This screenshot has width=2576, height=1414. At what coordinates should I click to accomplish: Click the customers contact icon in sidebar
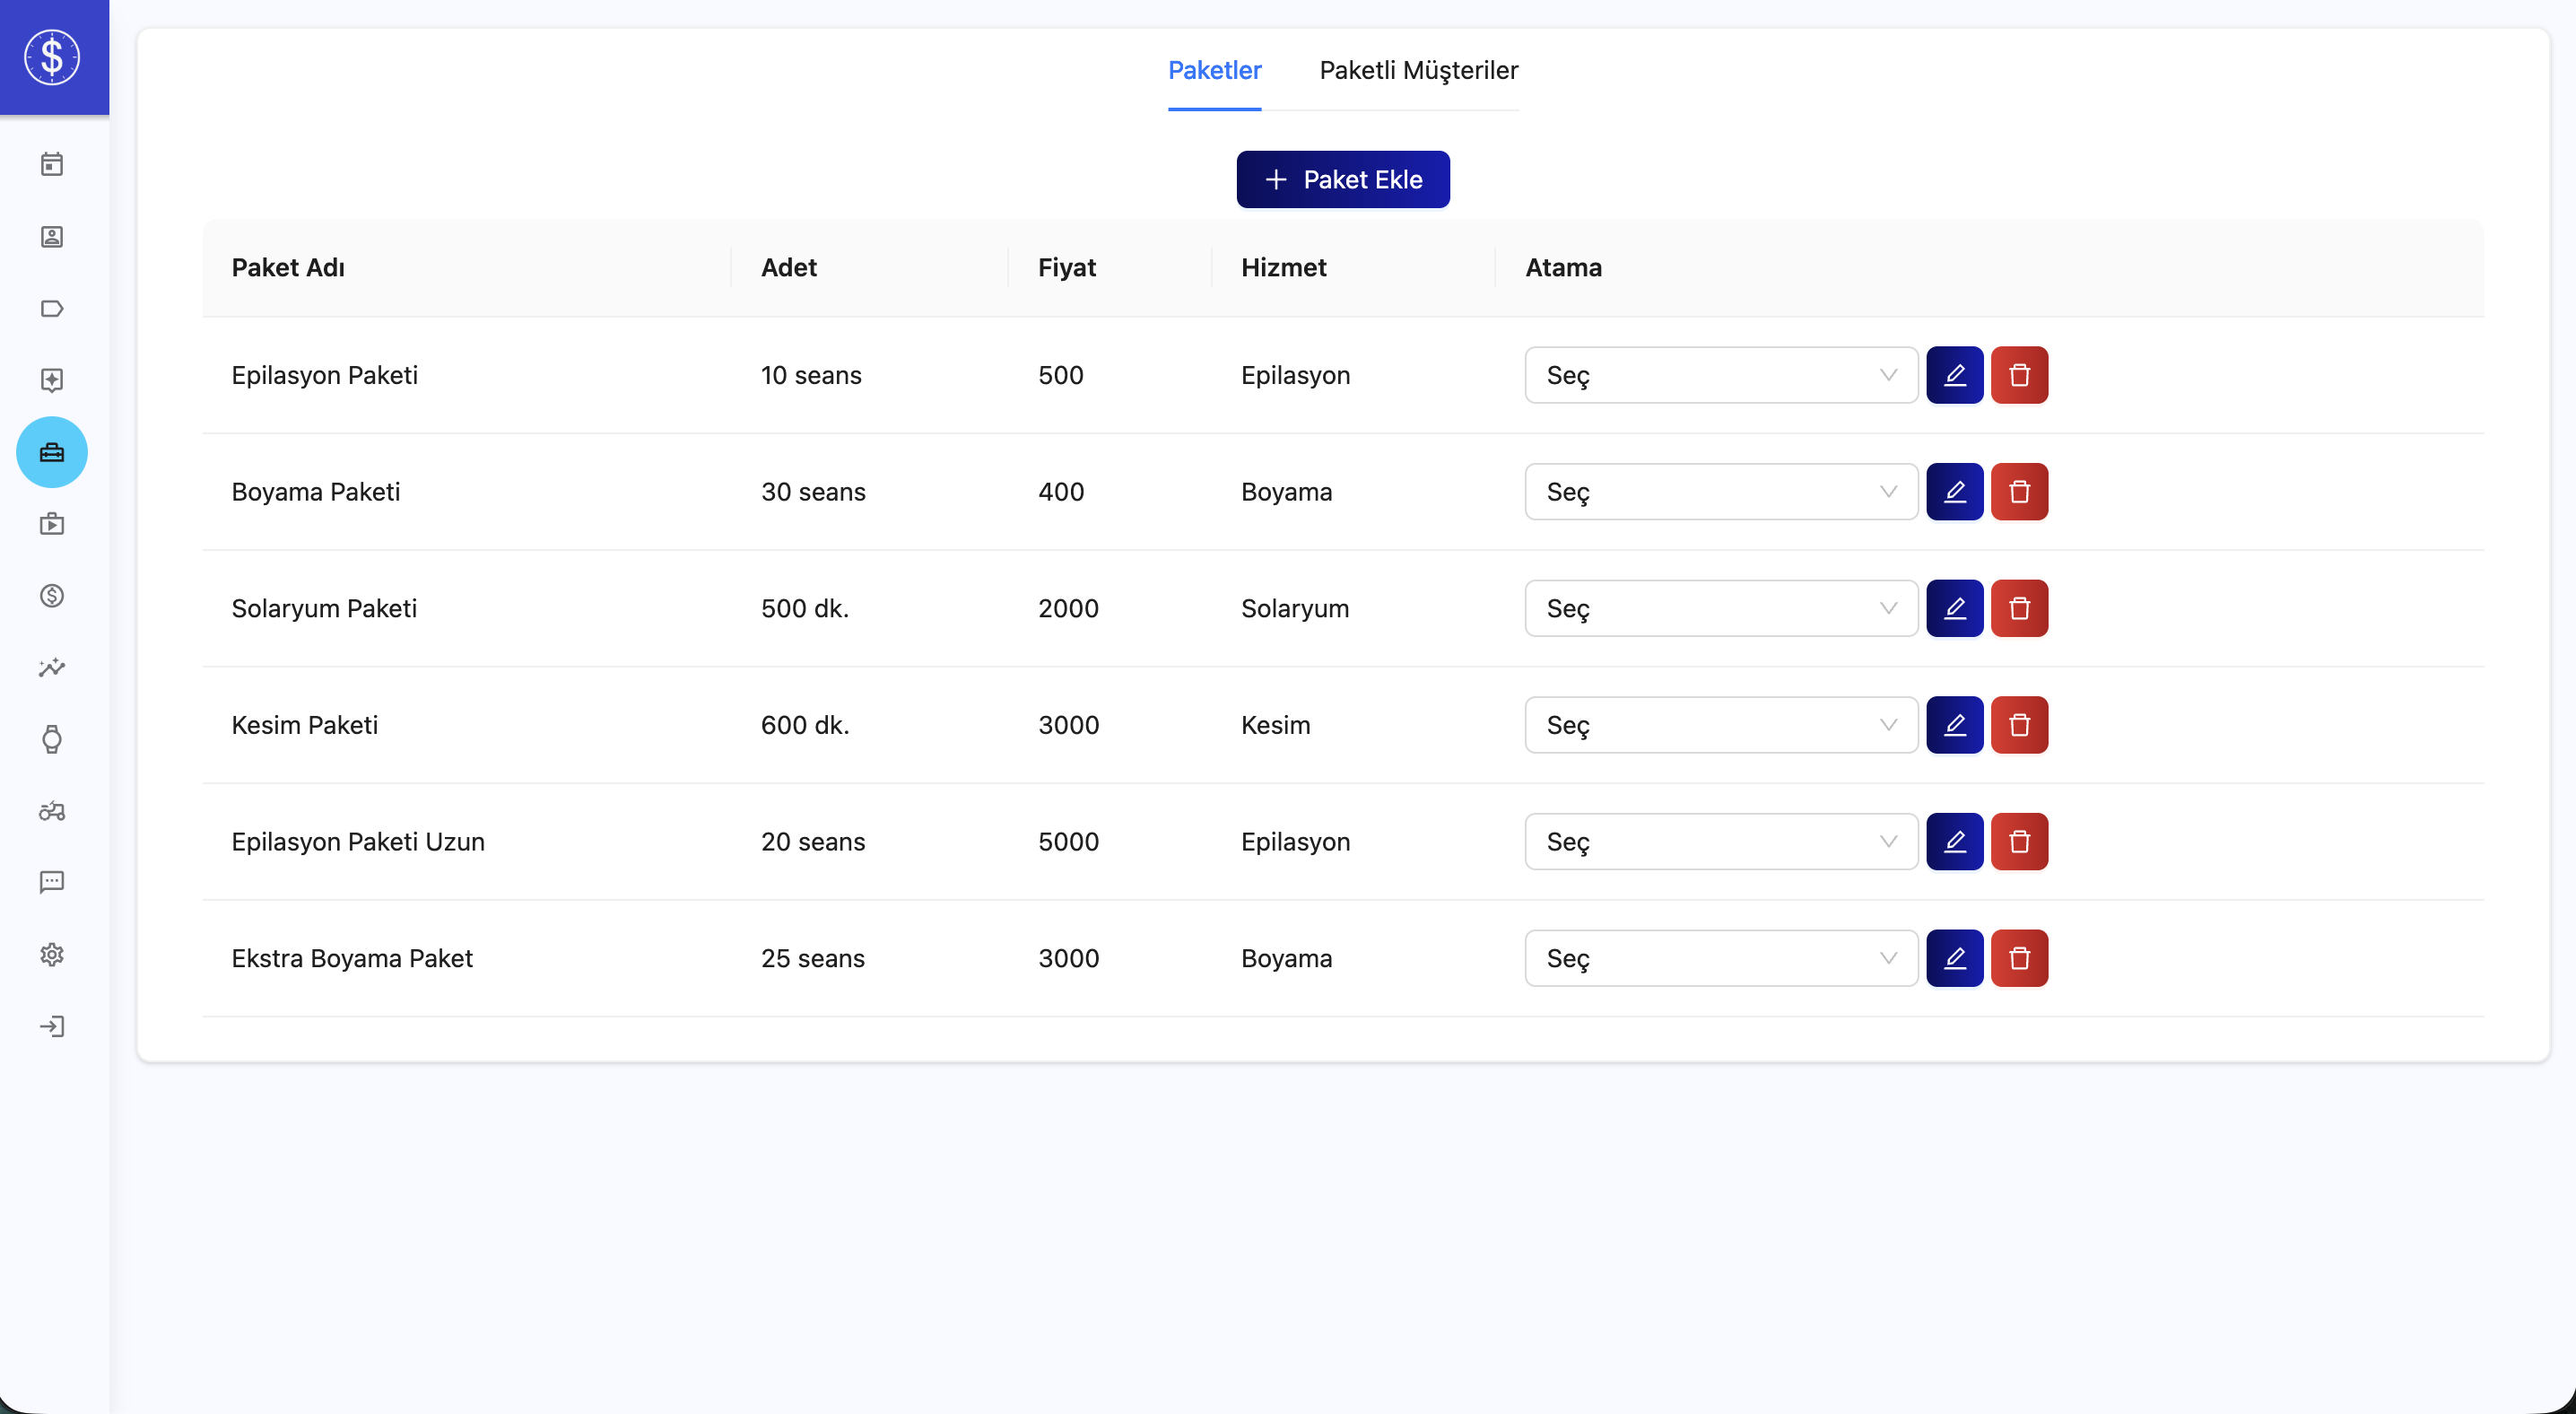coord(52,236)
